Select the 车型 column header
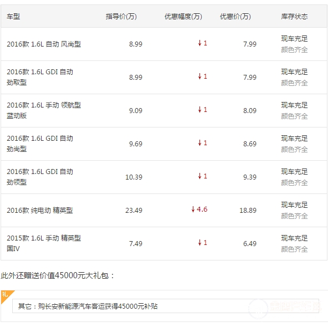 [13, 17]
